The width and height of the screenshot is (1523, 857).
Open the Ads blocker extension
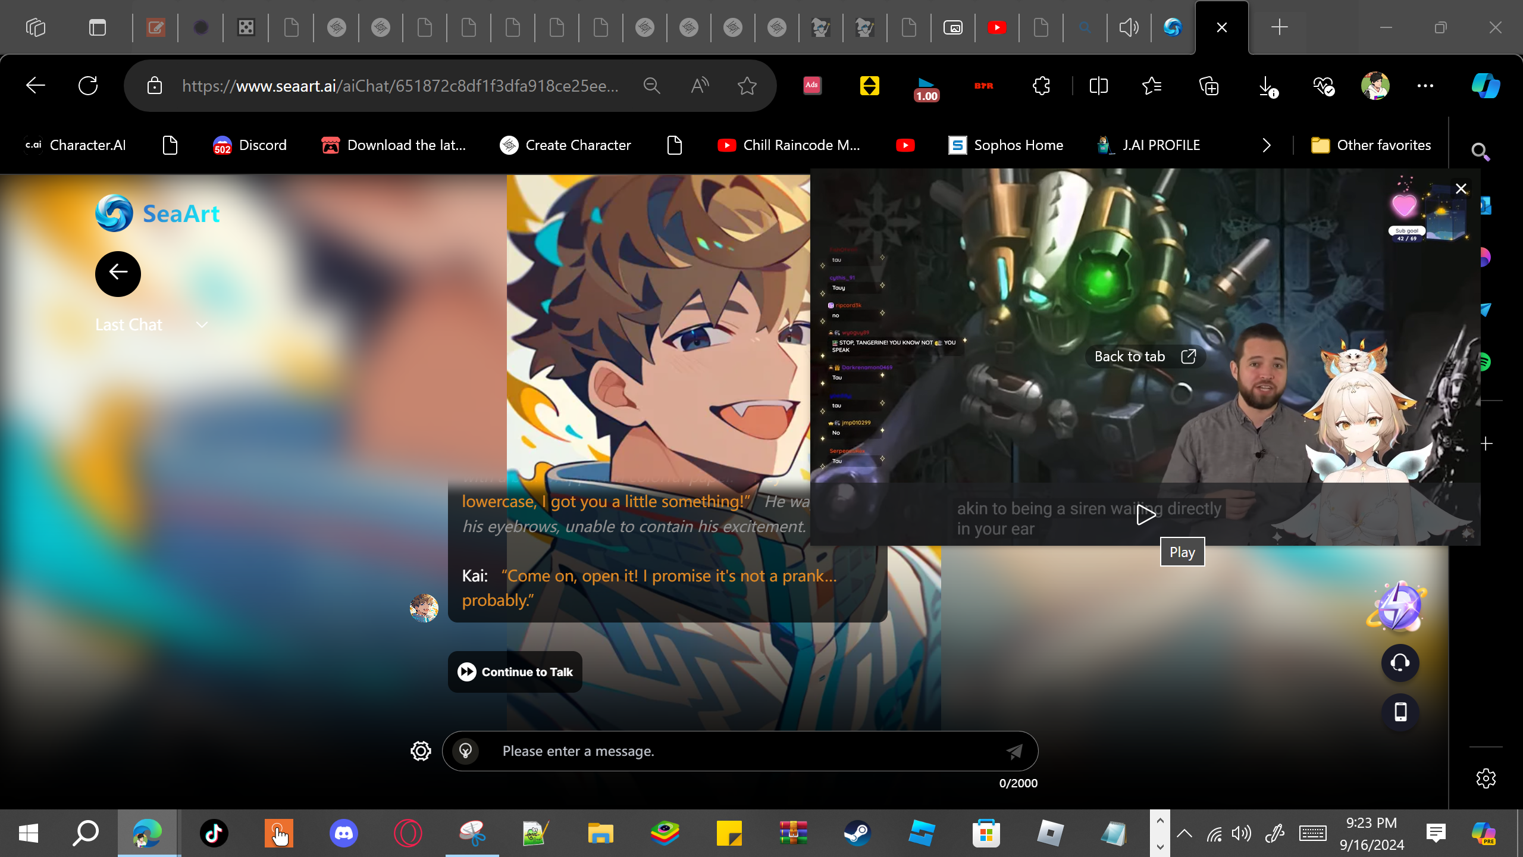[812, 86]
